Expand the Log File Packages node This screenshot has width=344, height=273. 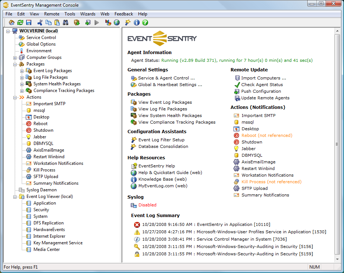(22, 78)
